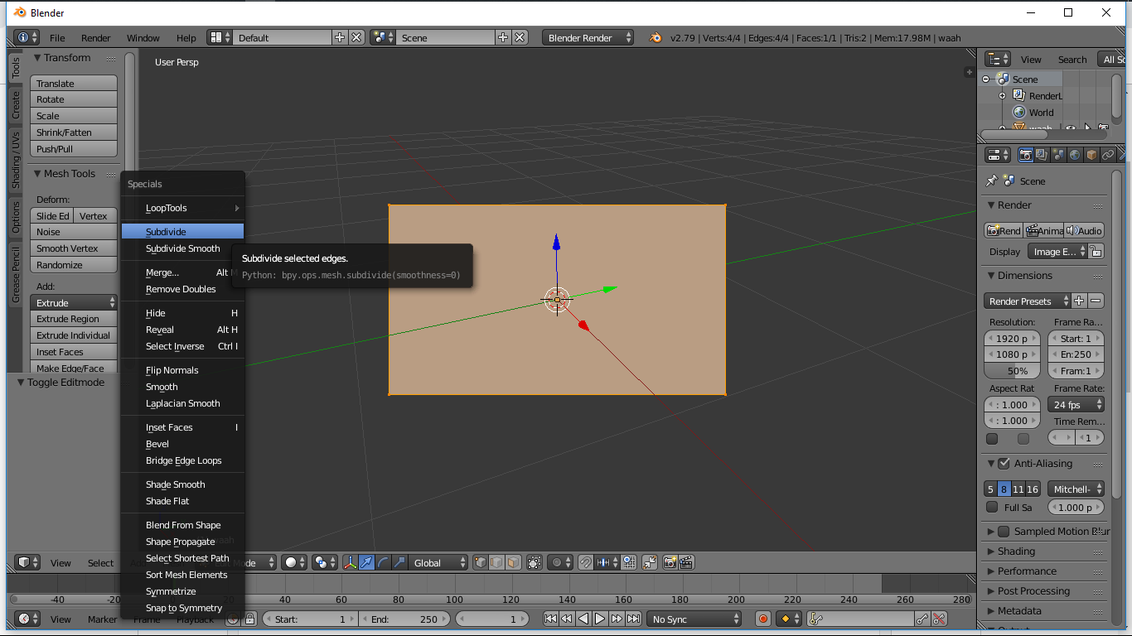Open the Constraints properties tab chain icon
Viewport: 1132px width, 636px height.
point(1108,155)
